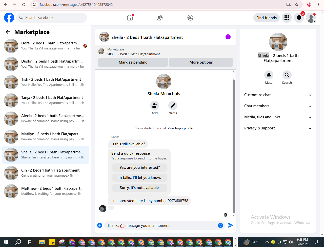This screenshot has width=324, height=247.
Task: Click the browser back arrow
Action: click(x=6, y=5)
